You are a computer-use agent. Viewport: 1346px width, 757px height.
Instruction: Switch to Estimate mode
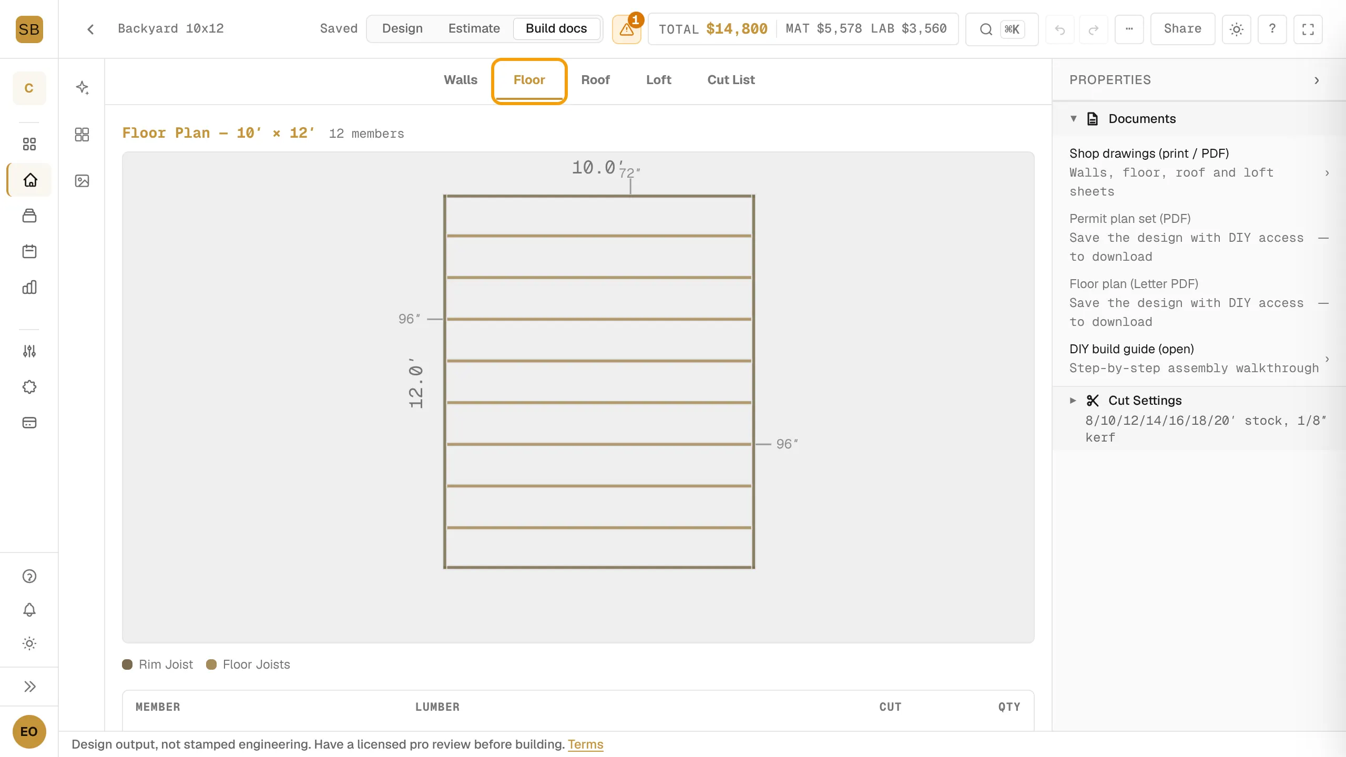(474, 28)
